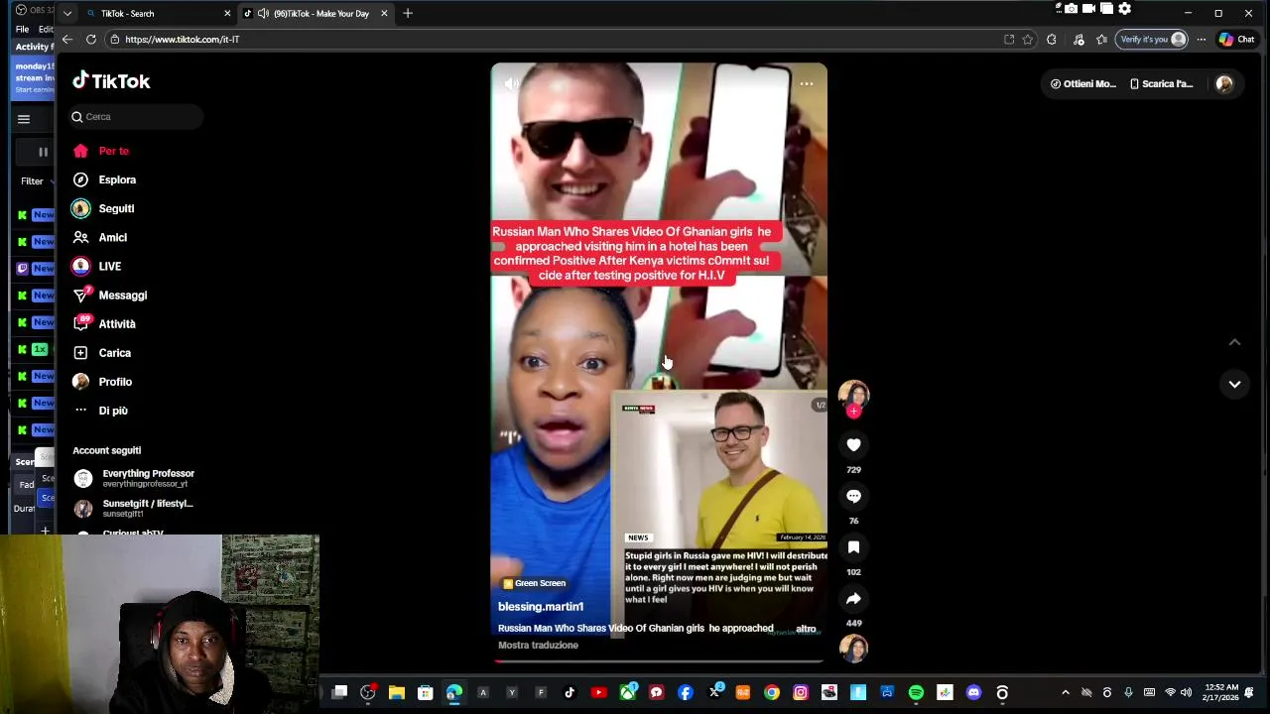Click the address bar URL
Image resolution: width=1270 pixels, height=714 pixels.
click(183, 40)
